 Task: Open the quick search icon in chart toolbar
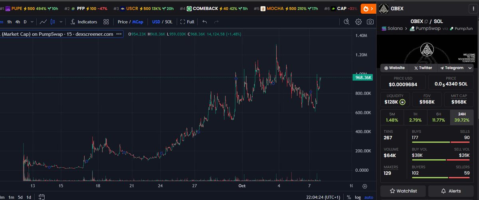(346, 22)
